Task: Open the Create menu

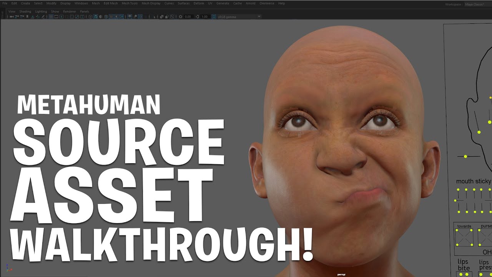Action: (25, 3)
